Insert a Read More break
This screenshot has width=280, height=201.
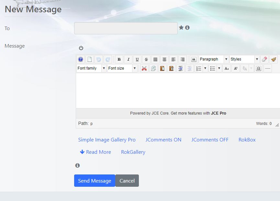tap(95, 152)
